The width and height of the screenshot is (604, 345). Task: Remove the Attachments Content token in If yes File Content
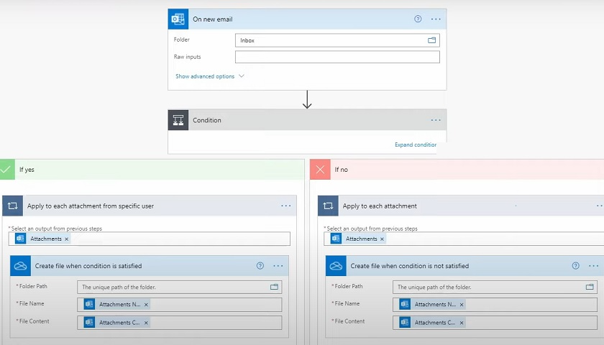146,323
